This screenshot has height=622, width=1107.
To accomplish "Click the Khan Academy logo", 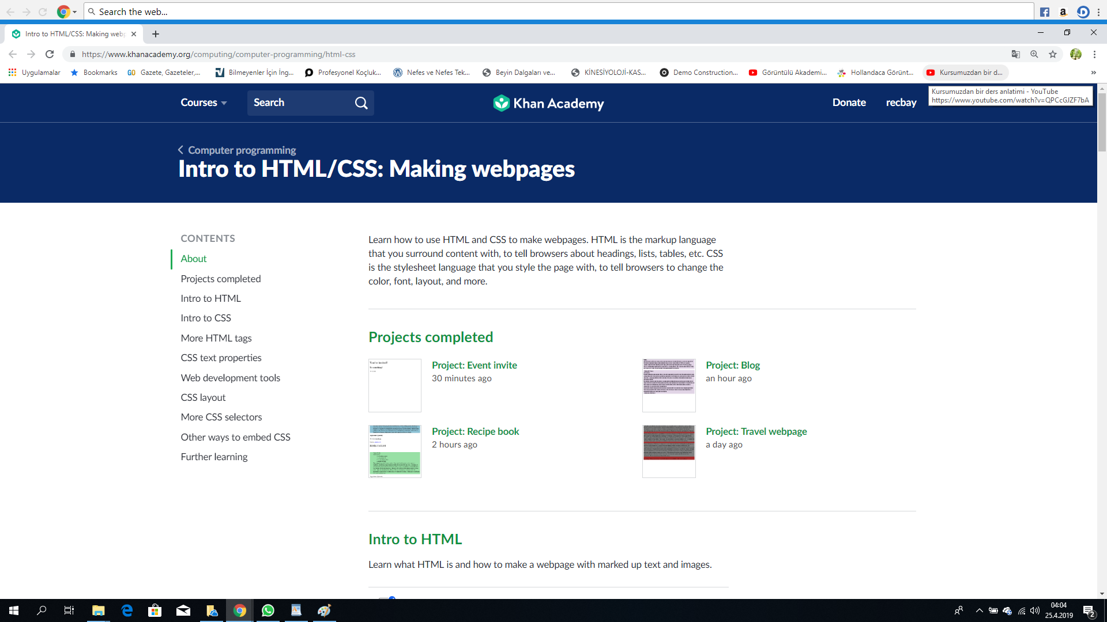I will point(548,103).
